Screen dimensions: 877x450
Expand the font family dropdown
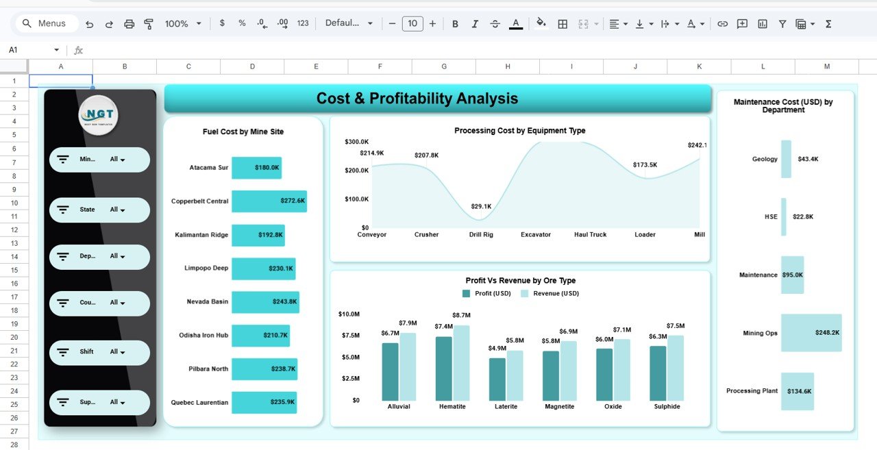click(x=349, y=23)
